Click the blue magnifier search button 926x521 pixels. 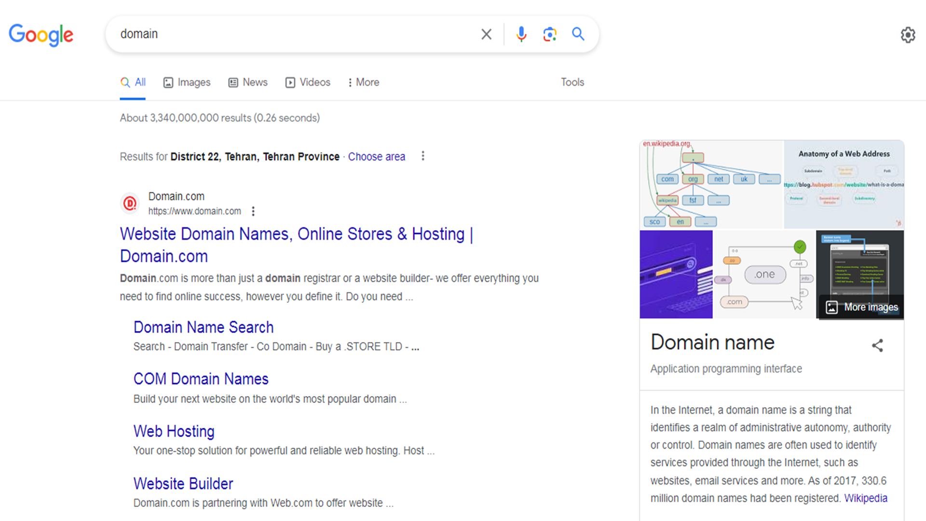[x=578, y=34]
